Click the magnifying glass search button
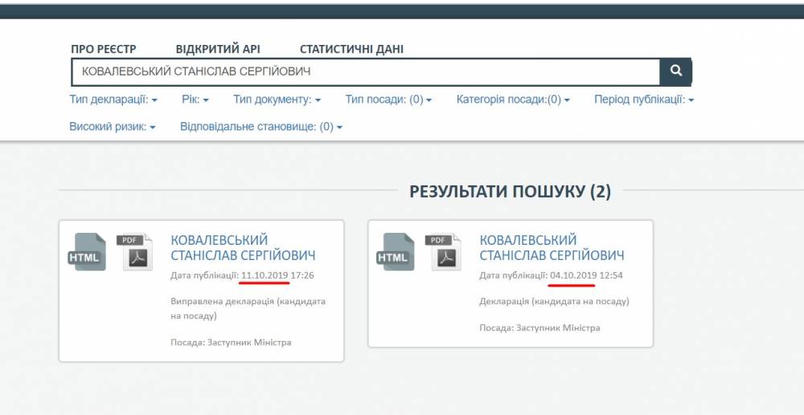Image resolution: width=804 pixels, height=415 pixels. [675, 71]
